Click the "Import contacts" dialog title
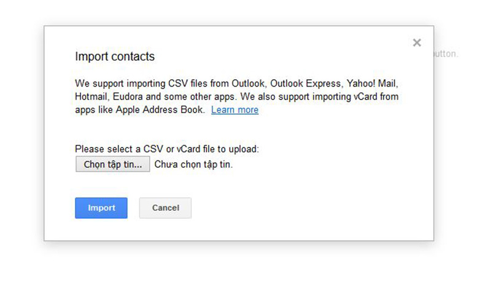 coord(115,57)
